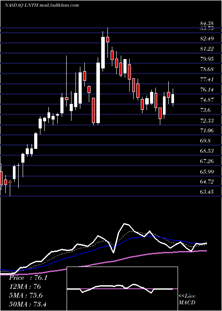
Task: Click the 50MA : 73.4 readout
Action: coord(28,304)
